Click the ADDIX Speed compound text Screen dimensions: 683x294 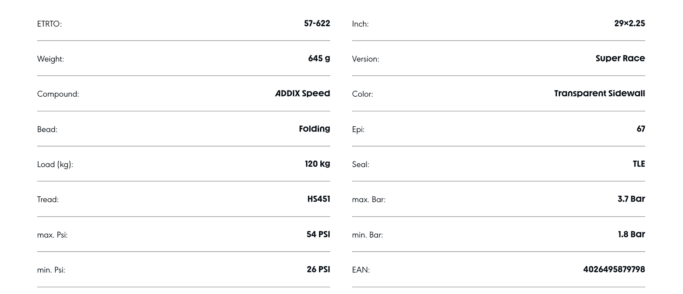coord(303,94)
